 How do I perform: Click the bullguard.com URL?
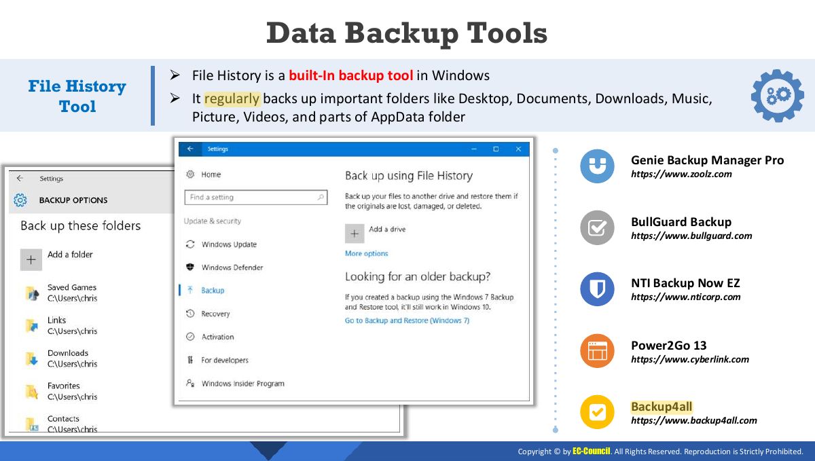pyautogui.click(x=691, y=236)
